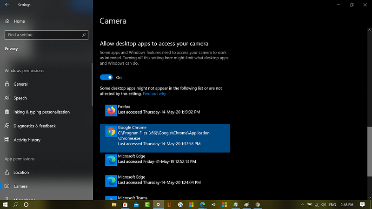
Task: Select Camera in the sidebar
Action: pyautogui.click(x=20, y=187)
